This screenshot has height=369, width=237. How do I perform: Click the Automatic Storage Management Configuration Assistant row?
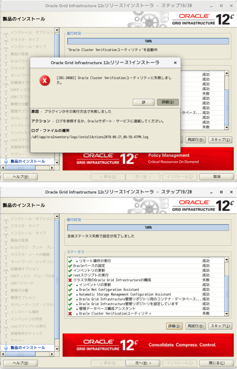click(146, 295)
